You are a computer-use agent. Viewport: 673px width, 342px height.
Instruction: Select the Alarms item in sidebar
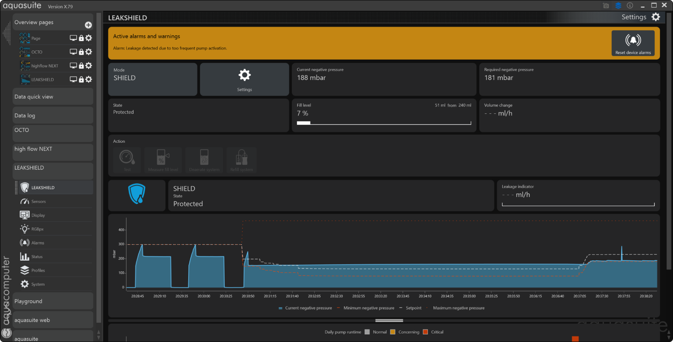(38, 243)
